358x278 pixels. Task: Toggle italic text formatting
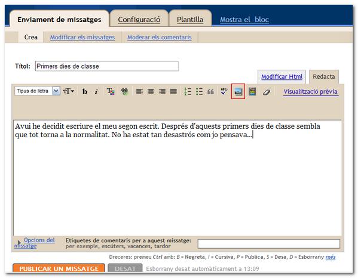[x=96, y=92]
